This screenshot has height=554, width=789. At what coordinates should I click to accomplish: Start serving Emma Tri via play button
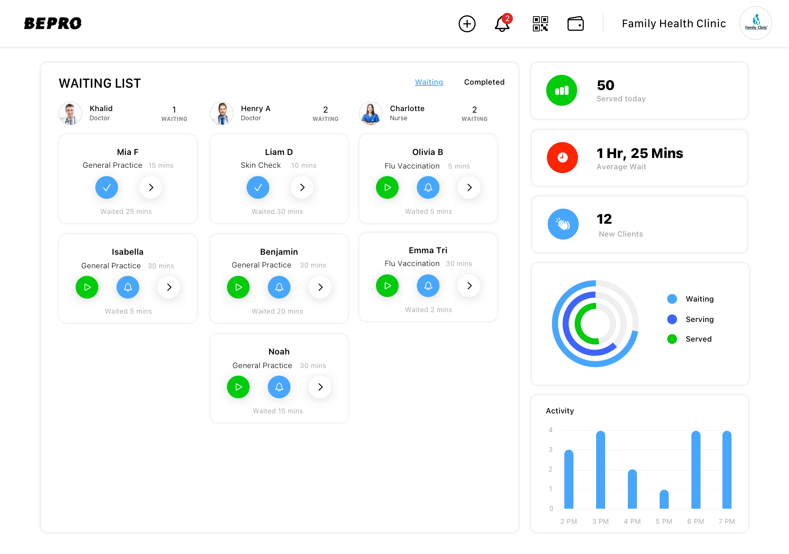point(387,286)
